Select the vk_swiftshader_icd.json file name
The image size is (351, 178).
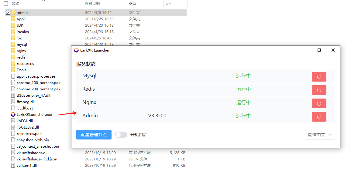click(x=37, y=159)
